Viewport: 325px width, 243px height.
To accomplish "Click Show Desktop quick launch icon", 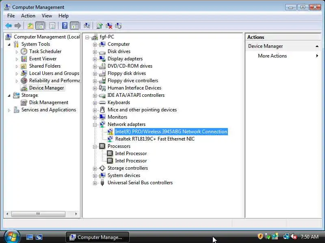I will click(x=29, y=237).
